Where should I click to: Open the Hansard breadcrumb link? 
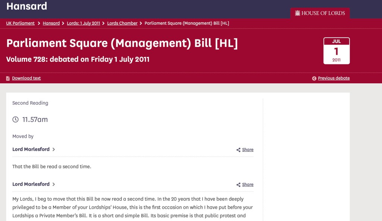(51, 23)
